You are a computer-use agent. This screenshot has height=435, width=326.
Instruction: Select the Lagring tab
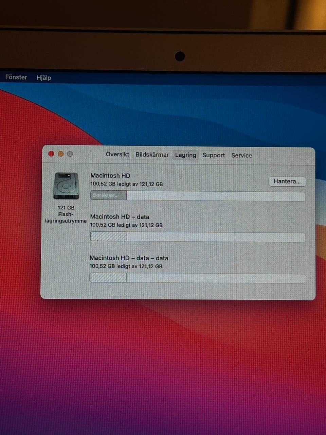(x=185, y=155)
